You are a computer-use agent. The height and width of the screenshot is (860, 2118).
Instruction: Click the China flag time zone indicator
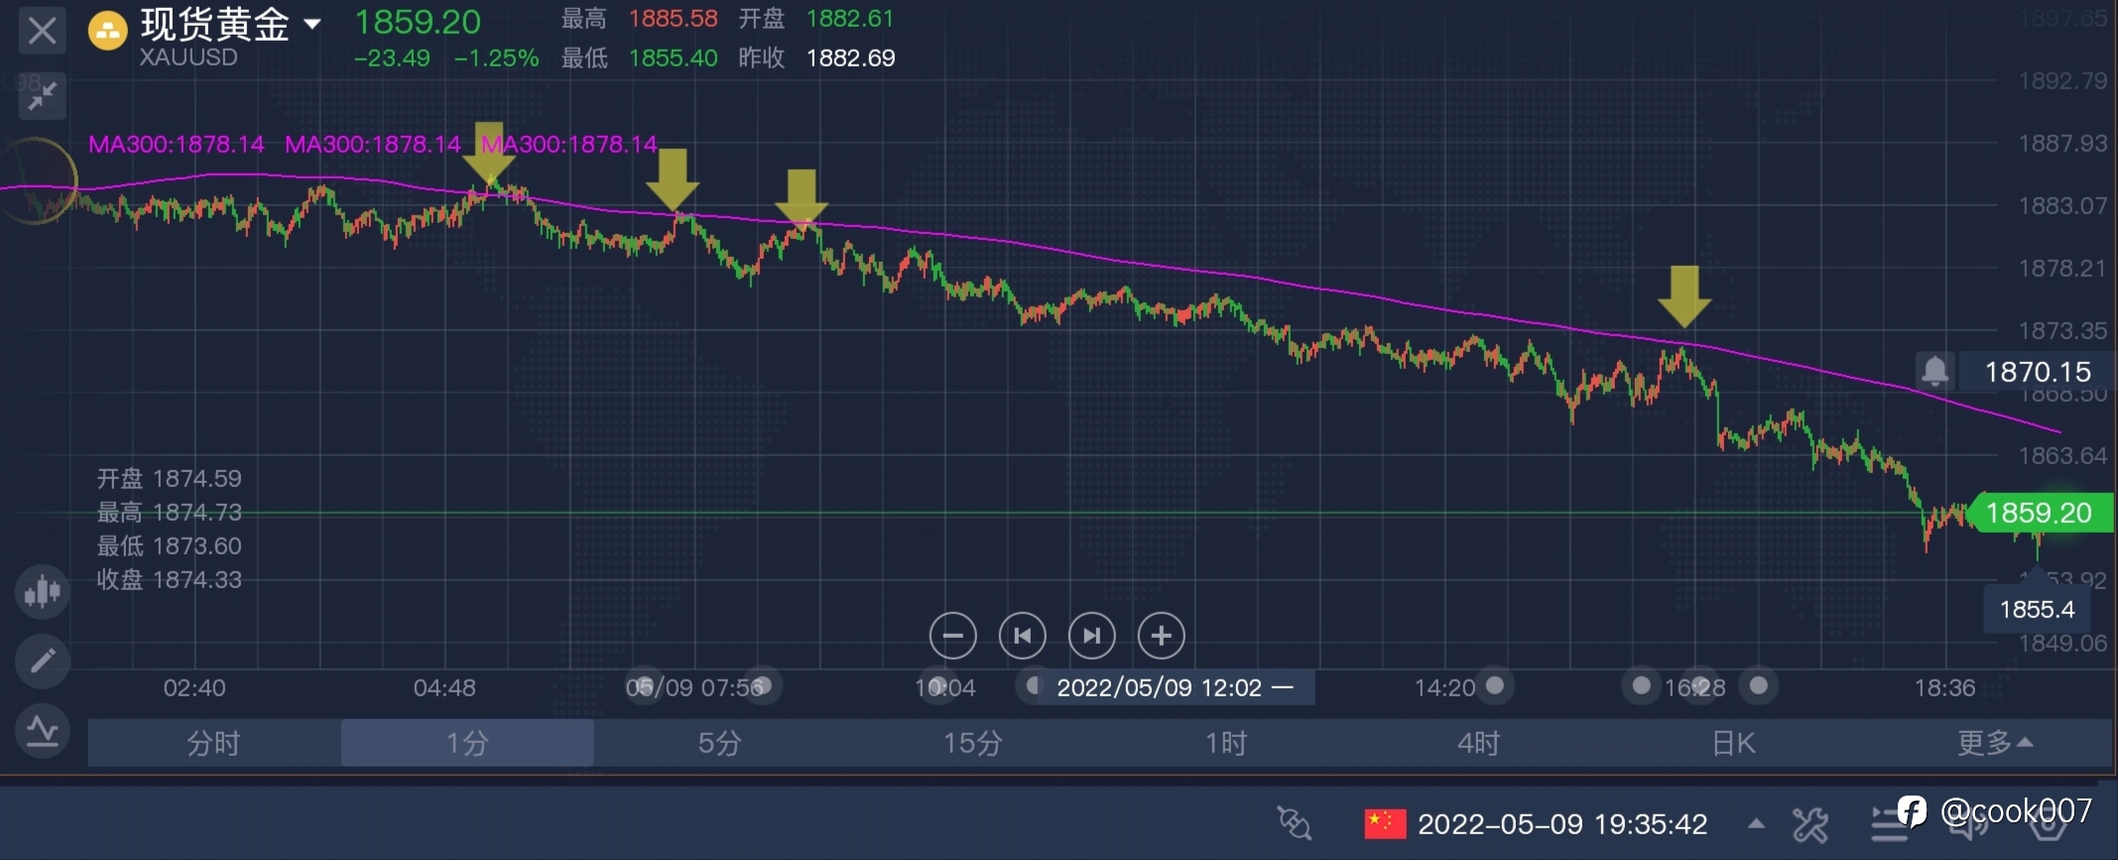pos(1385,824)
